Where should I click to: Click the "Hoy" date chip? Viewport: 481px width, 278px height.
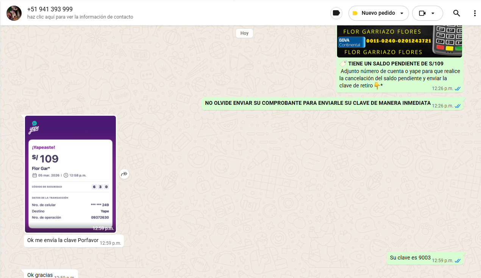(x=244, y=33)
